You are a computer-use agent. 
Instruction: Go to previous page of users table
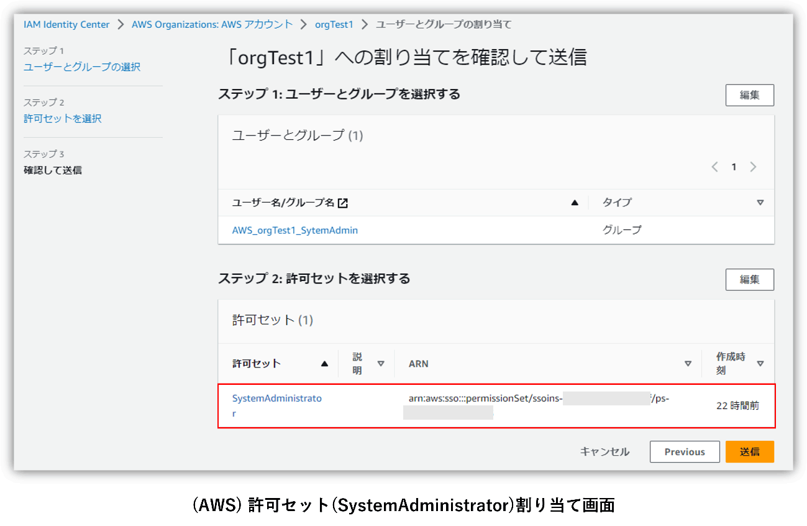click(x=714, y=167)
